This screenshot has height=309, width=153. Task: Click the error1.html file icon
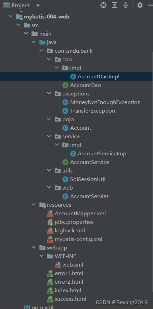pos(50,273)
